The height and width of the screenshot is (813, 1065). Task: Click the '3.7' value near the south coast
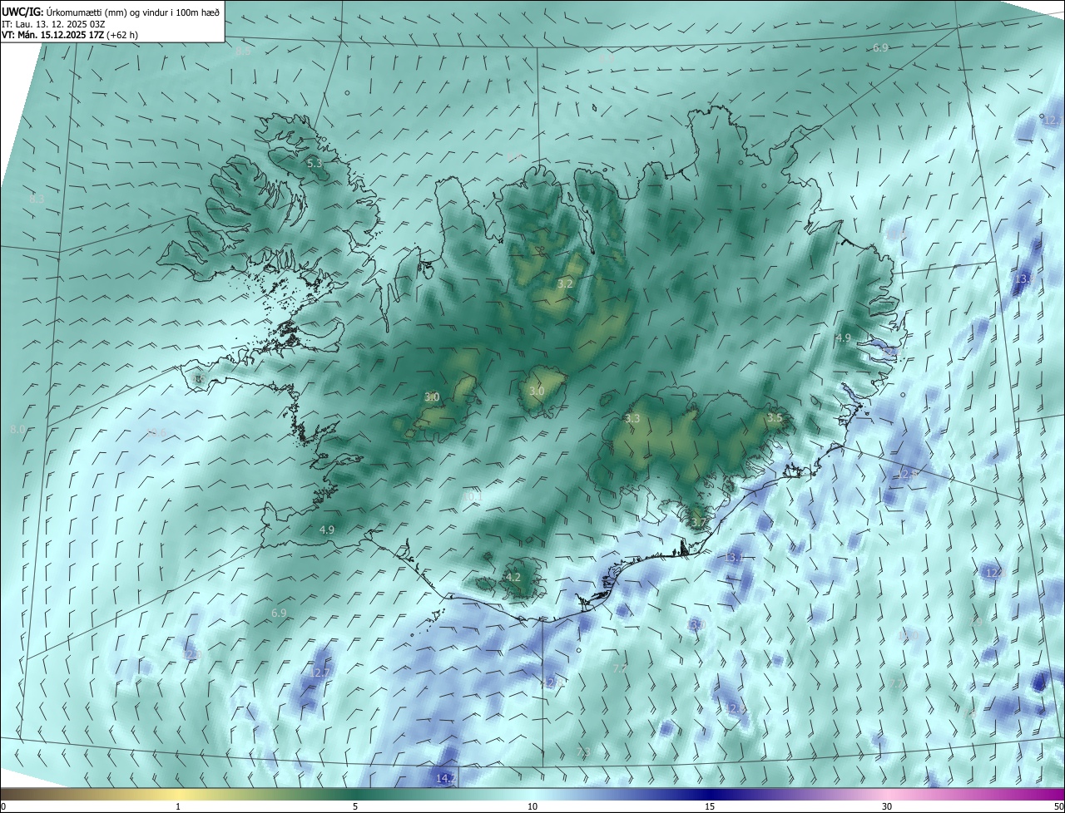point(698,522)
